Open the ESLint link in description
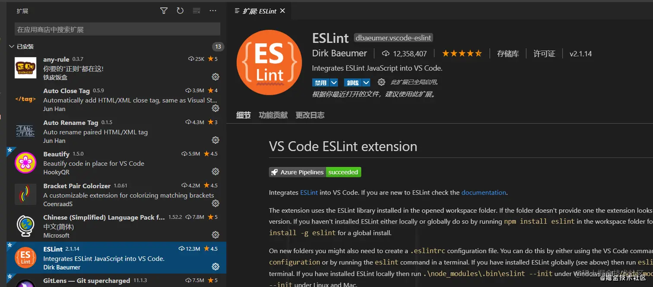Viewport: 653px width, 287px height. [309, 192]
